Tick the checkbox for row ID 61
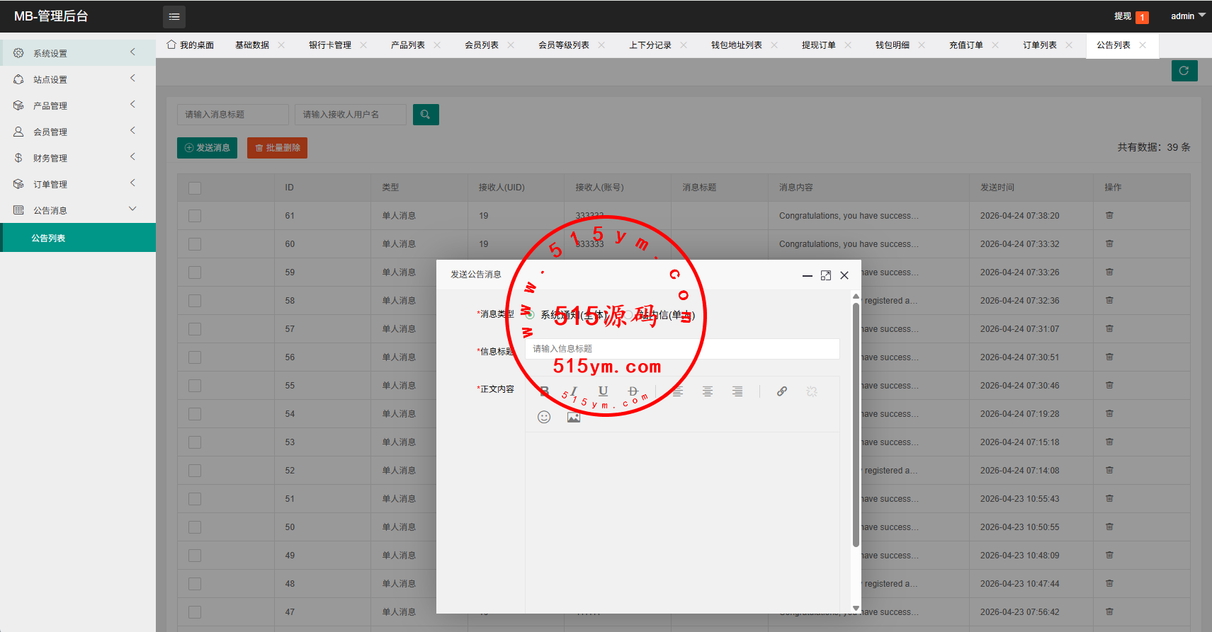This screenshot has height=632, width=1212. click(x=195, y=216)
